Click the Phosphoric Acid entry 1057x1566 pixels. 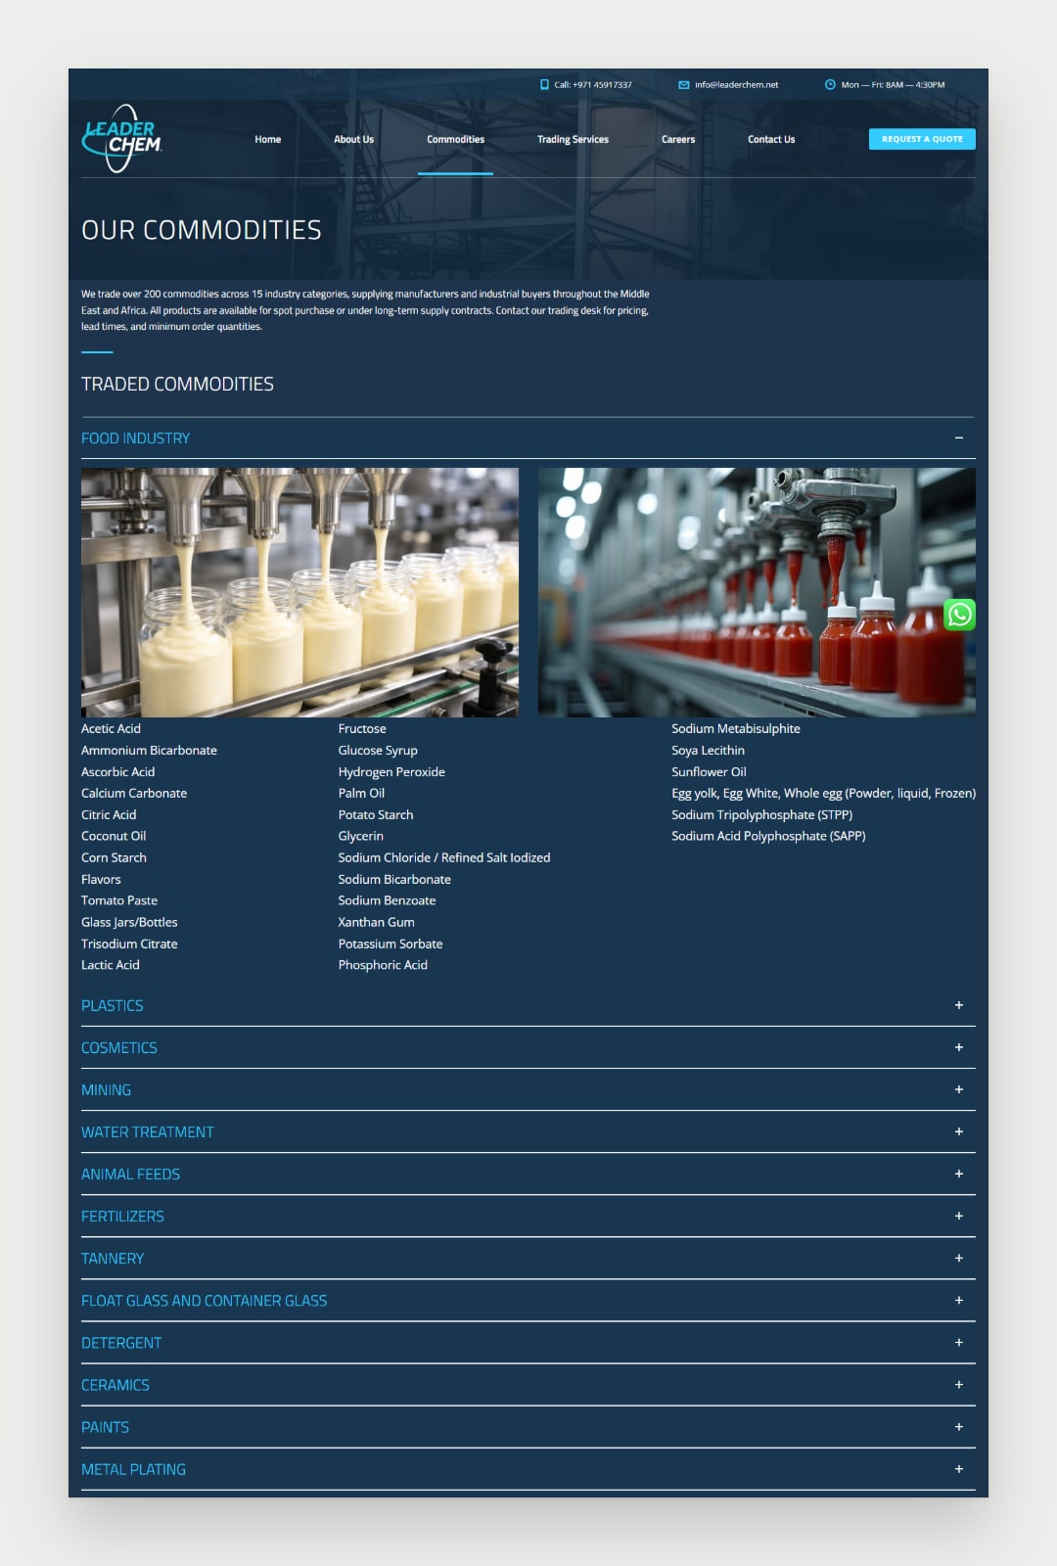point(383,965)
